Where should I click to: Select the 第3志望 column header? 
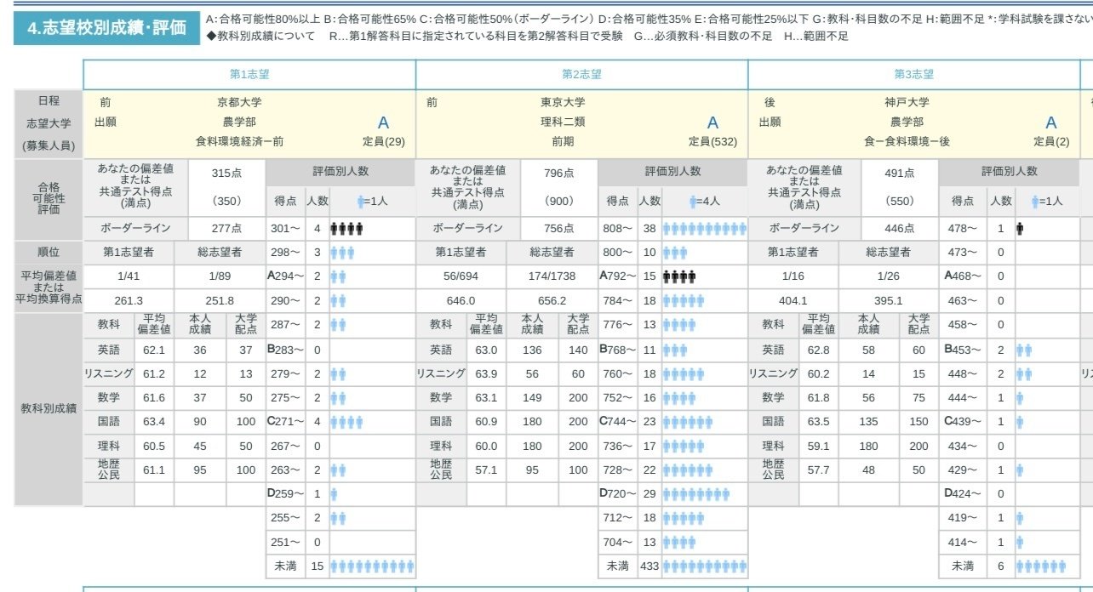click(x=914, y=74)
